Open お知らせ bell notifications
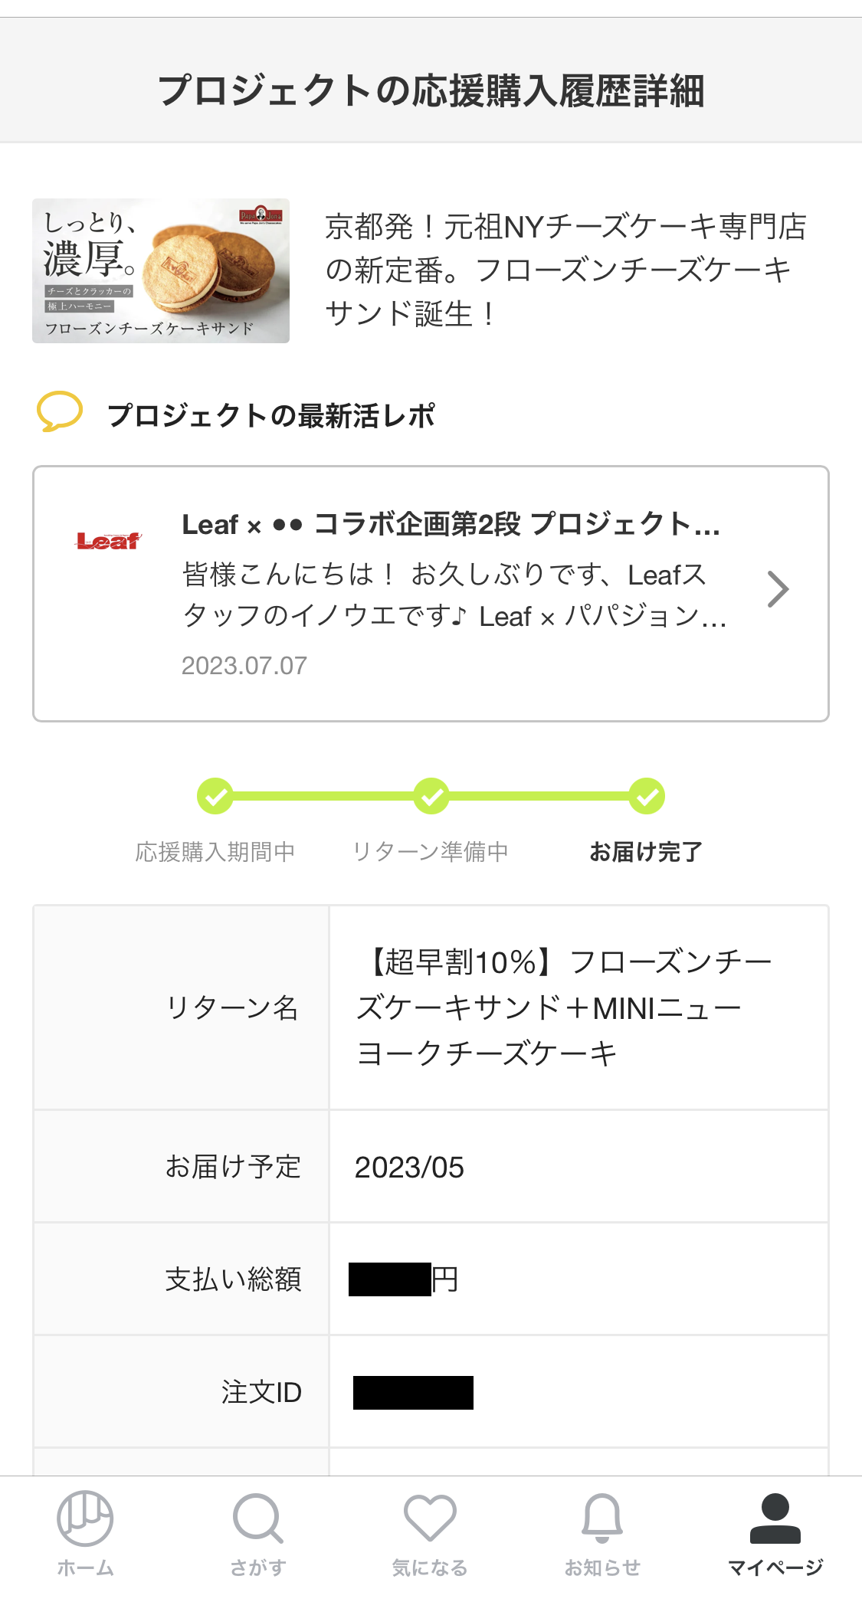The image size is (862, 1615). tap(602, 1518)
